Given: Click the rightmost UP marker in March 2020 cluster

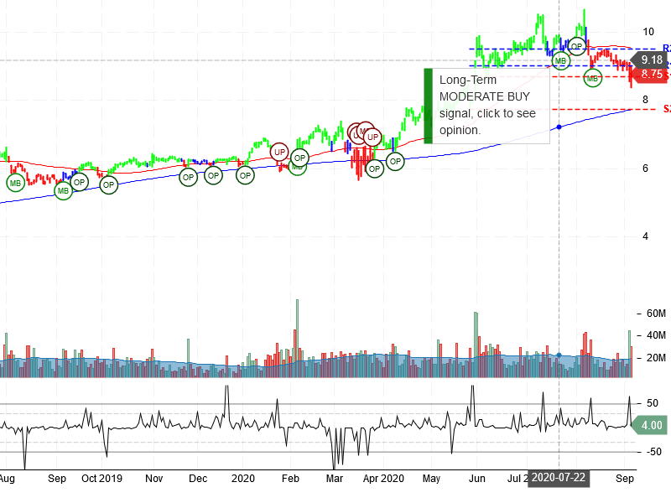Looking at the screenshot, I should point(372,137).
